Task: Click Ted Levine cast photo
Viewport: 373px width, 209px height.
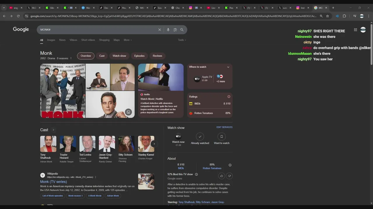Action: pos(87,144)
